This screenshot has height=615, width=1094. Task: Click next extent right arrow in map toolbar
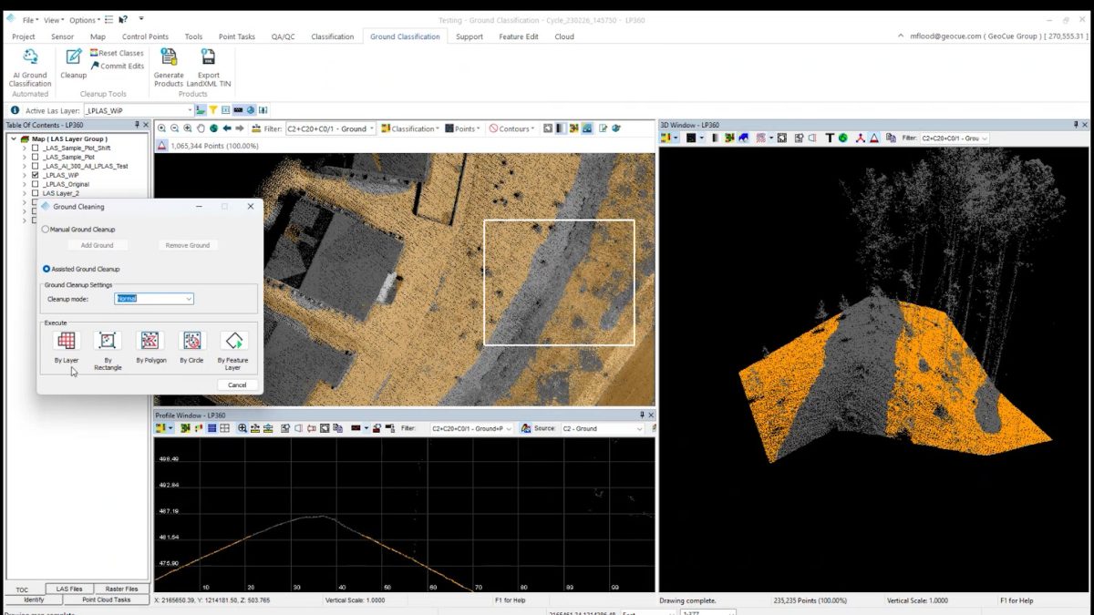pos(241,128)
